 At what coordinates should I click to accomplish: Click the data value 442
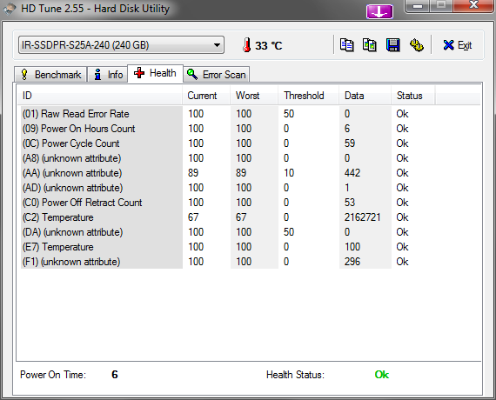pyautogui.click(x=352, y=173)
